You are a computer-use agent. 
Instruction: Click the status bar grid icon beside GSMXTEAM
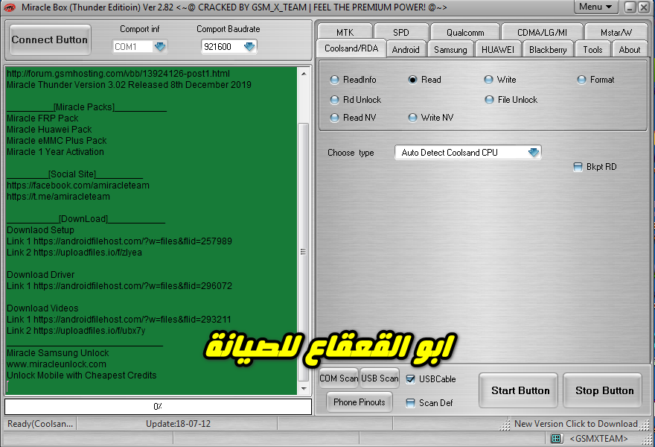[555, 438]
